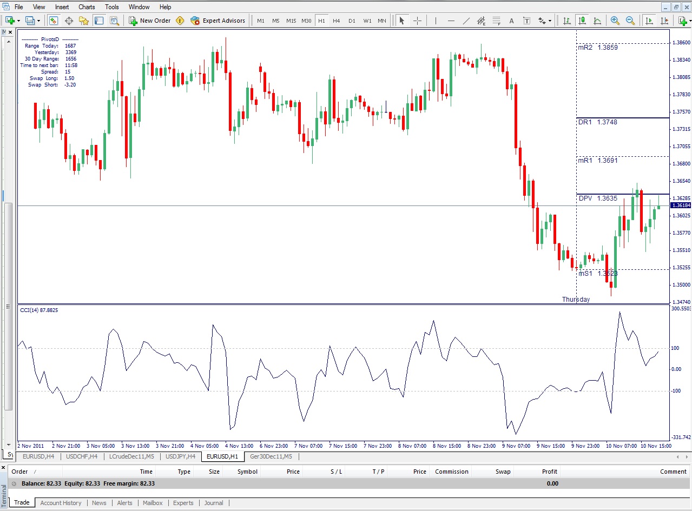Select the D1 timeframe
Screen dimensions: 692x511
click(352, 21)
